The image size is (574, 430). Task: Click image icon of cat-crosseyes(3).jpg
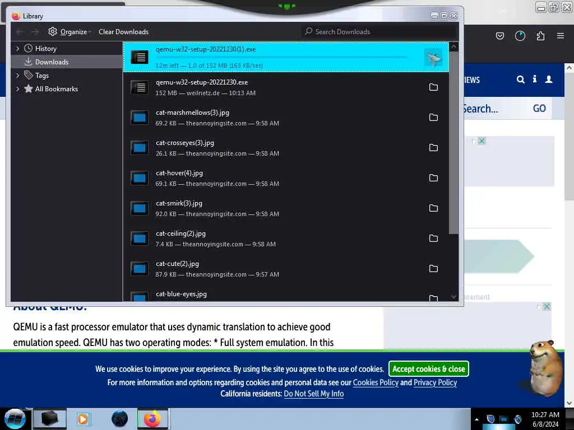click(140, 148)
